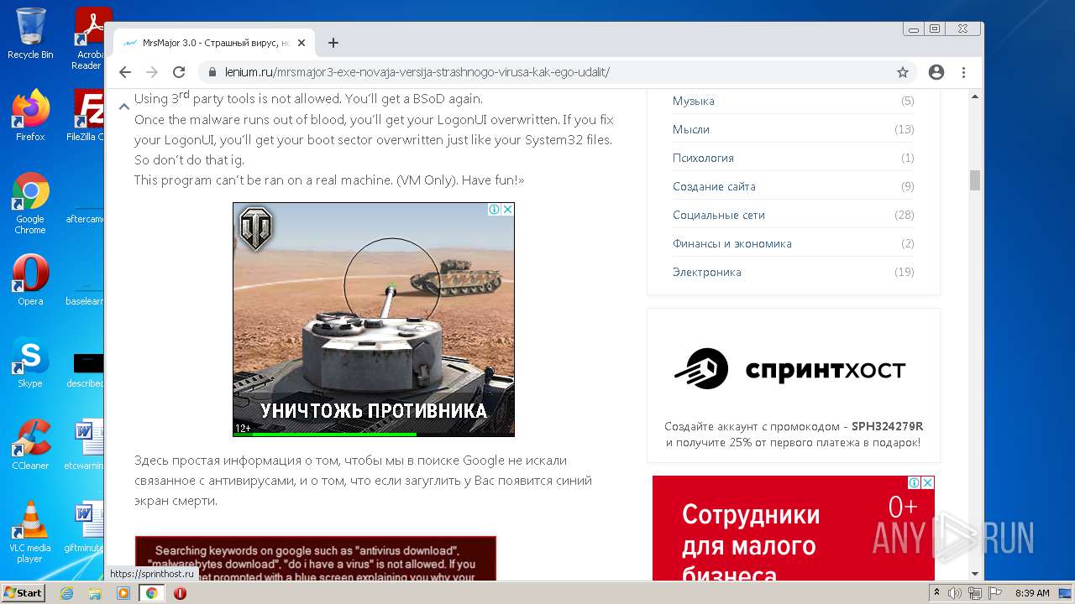Open the CCleaner desktop shortcut
1075x604 pixels.
point(30,445)
